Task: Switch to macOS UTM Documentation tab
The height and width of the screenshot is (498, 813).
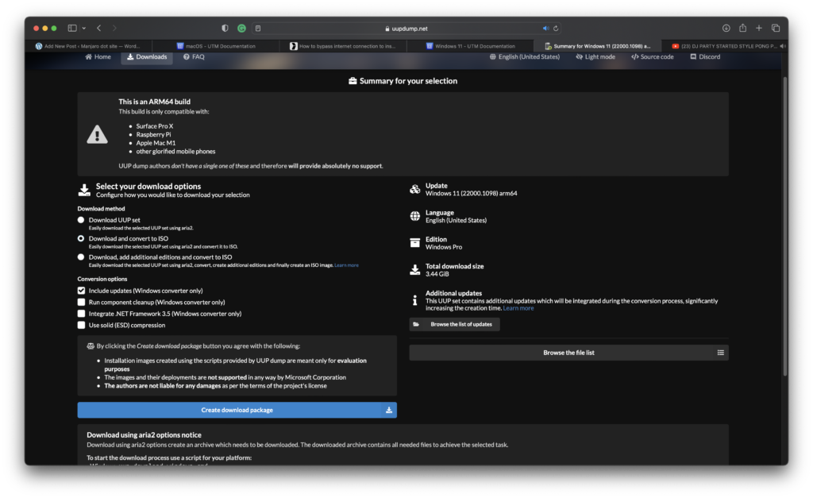Action: coord(216,45)
